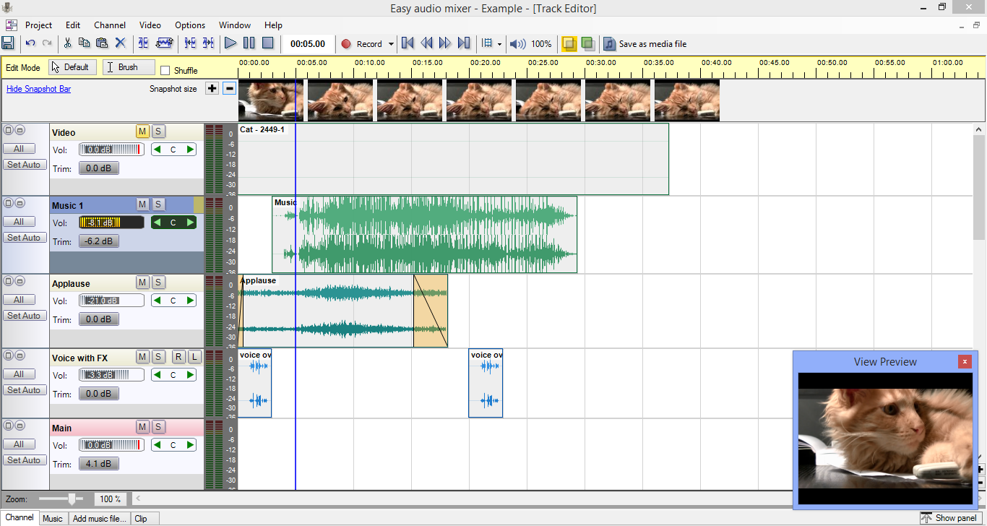Adjust Video track volume slider

click(111, 150)
